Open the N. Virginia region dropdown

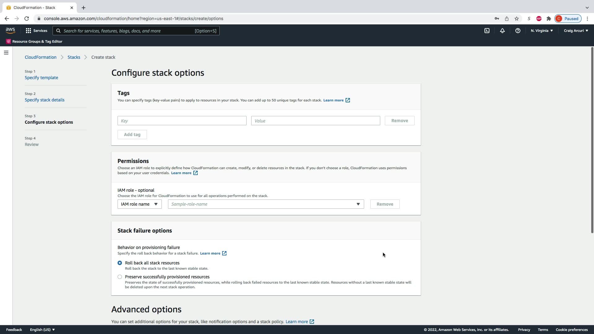(x=542, y=31)
